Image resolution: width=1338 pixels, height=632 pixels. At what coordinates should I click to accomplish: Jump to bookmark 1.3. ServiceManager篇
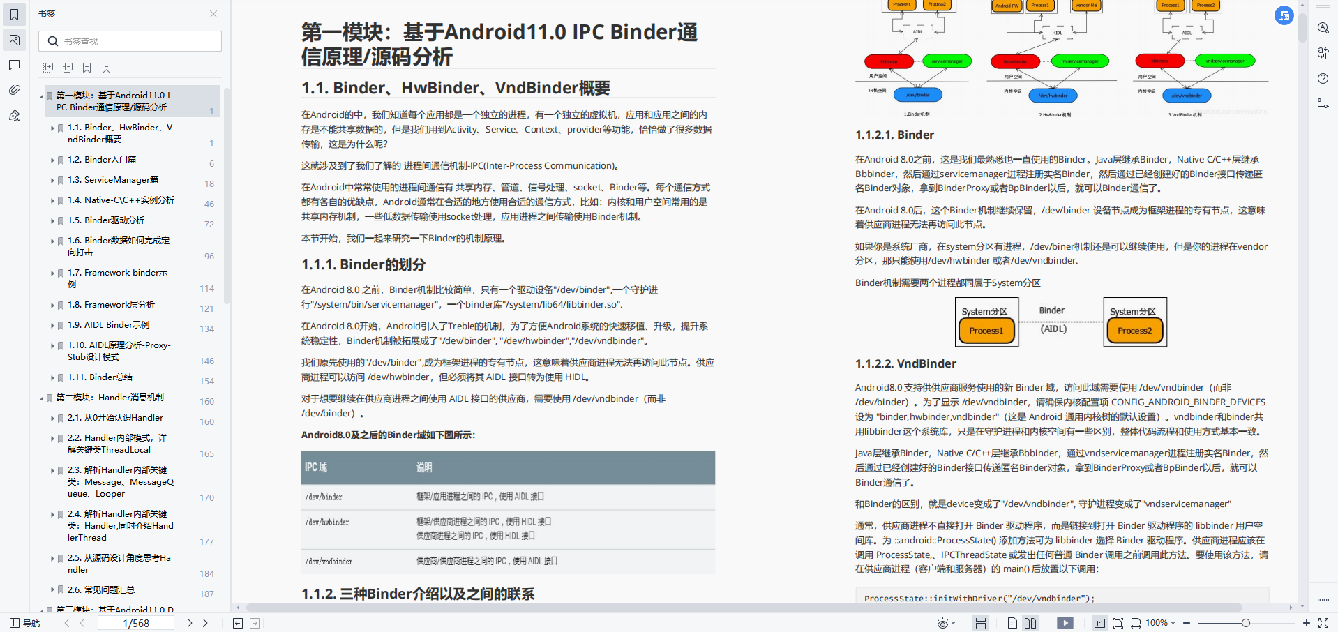point(114,179)
